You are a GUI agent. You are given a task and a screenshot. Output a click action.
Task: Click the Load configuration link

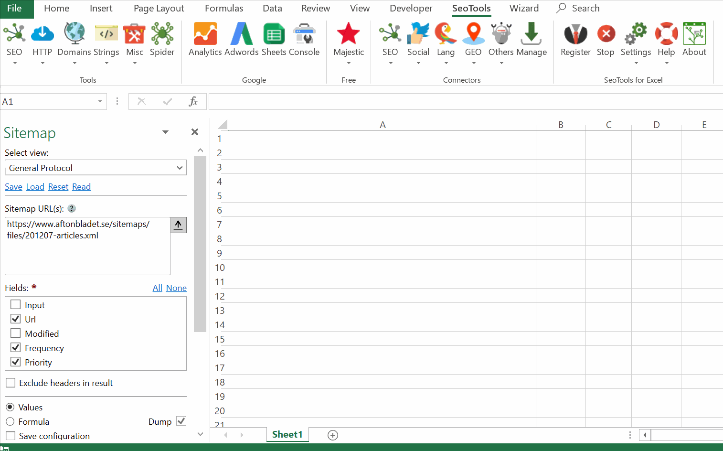click(x=35, y=187)
